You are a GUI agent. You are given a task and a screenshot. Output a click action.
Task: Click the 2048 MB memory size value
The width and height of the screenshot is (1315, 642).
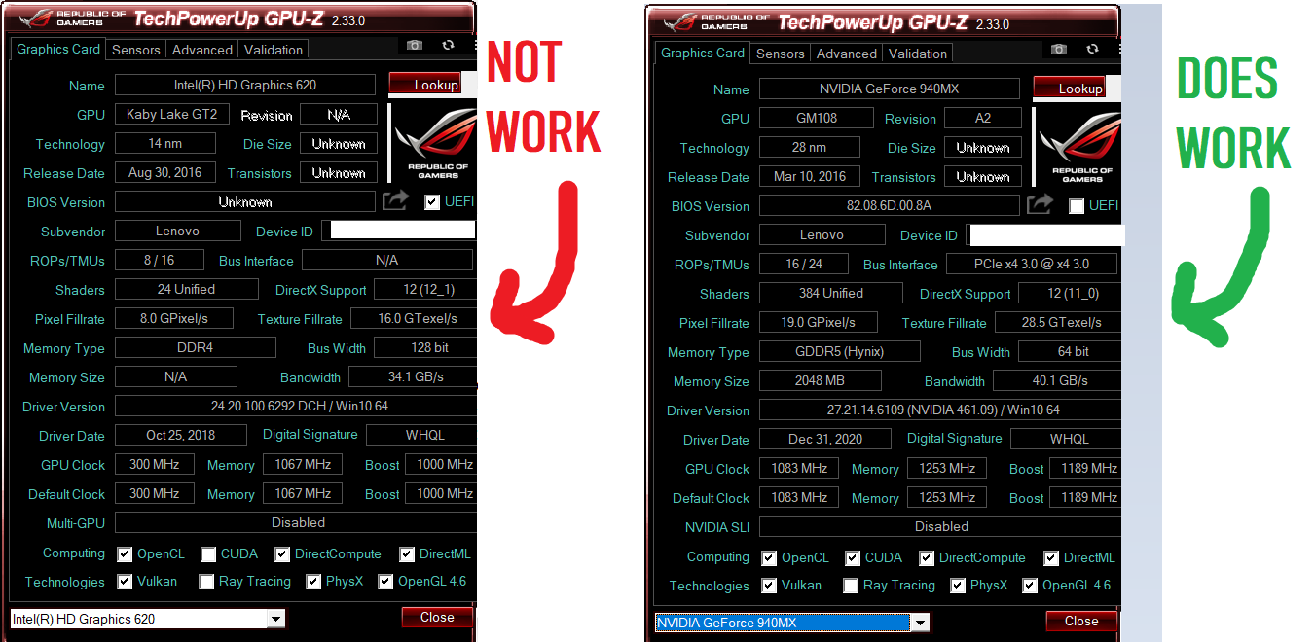[x=821, y=380]
